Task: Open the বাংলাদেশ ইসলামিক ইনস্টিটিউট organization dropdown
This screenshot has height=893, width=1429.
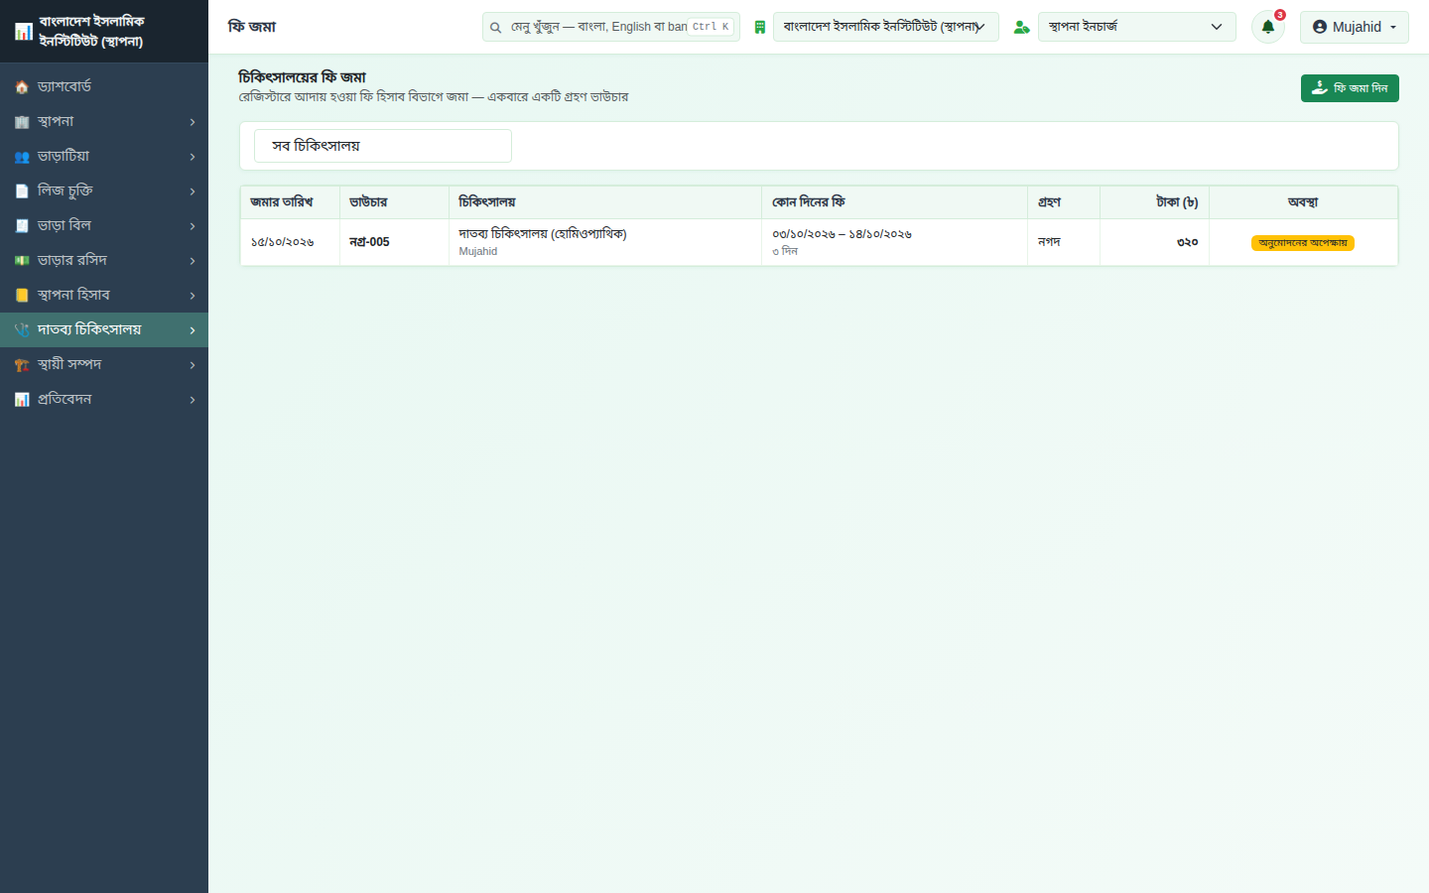Action: click(886, 27)
